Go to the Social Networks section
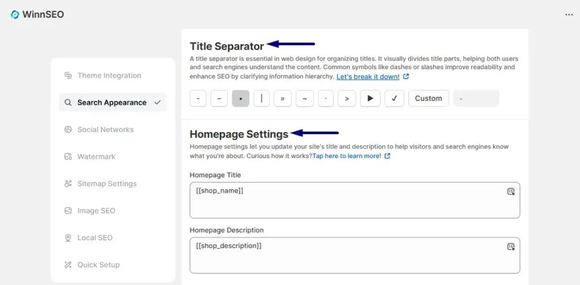 113,130
